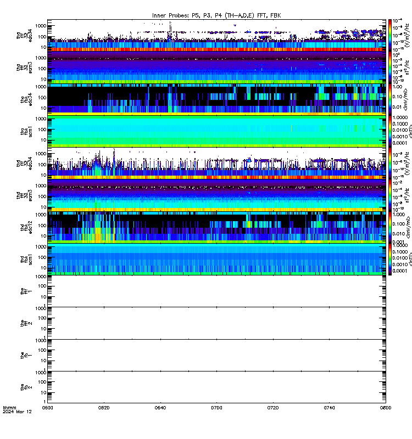Select the tha fff 32 scm3 spectrogram panel
This screenshot has height=439, width=412.
[x=216, y=67]
